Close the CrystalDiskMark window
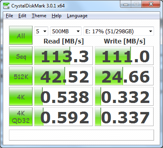 click(x=151, y=4)
